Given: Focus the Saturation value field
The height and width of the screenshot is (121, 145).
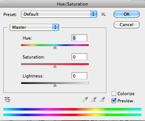Looking at the screenshot, I should [x=79, y=57].
